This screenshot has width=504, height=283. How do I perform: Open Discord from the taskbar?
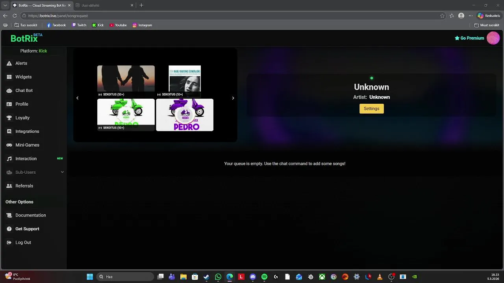(253, 277)
